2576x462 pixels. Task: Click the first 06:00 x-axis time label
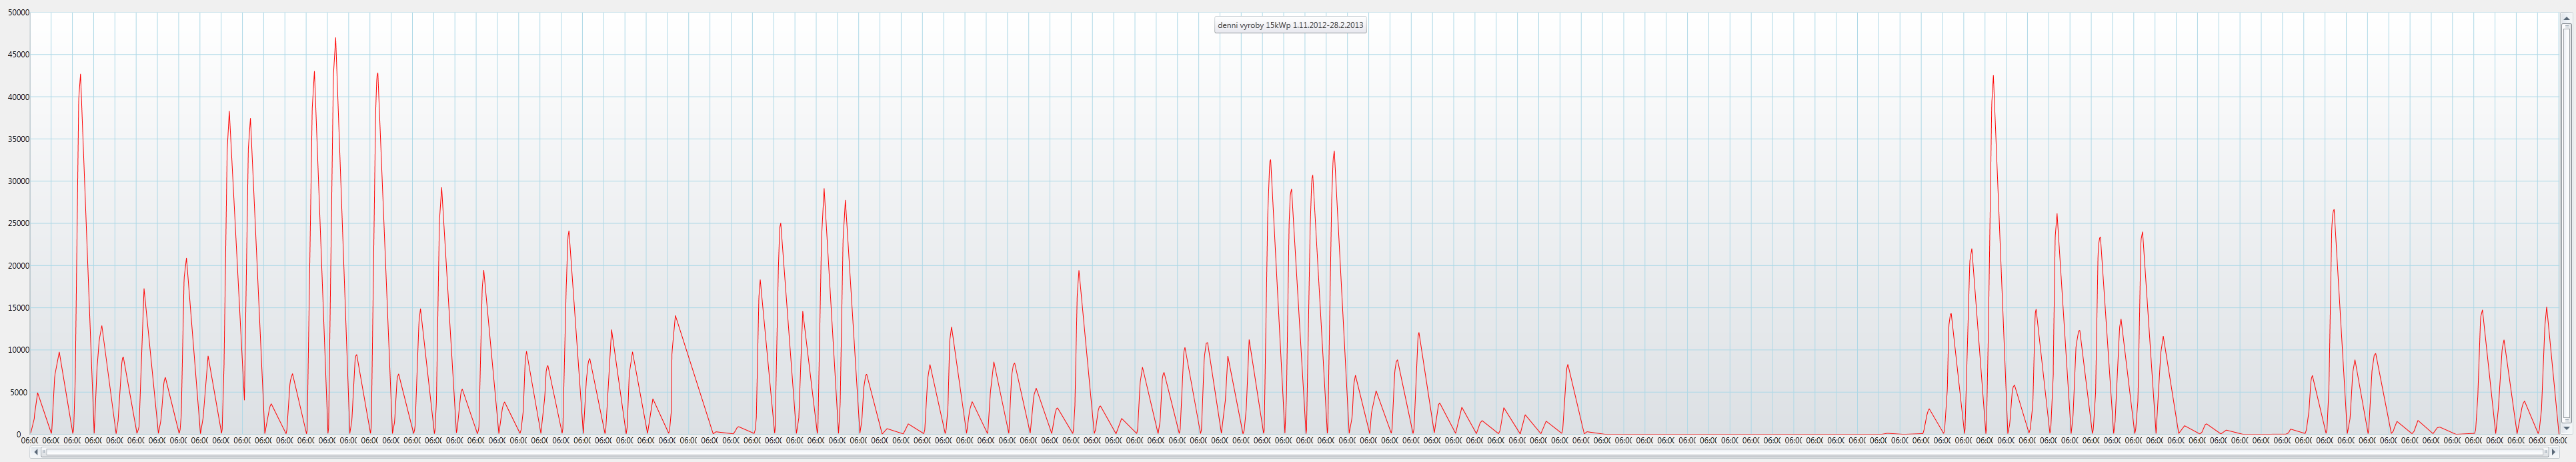click(x=30, y=440)
